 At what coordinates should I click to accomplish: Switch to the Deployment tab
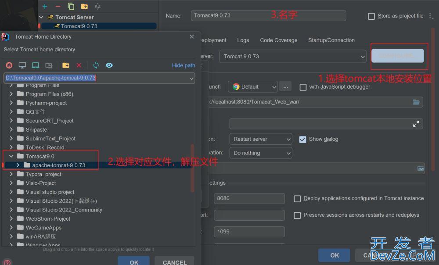point(213,40)
